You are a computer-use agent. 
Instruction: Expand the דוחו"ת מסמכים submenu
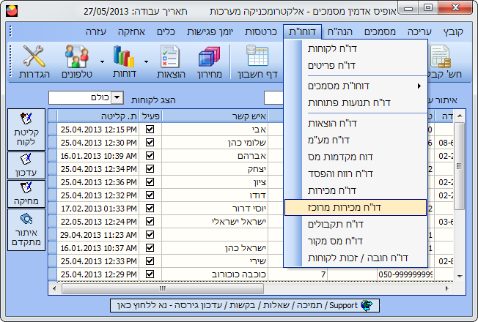356,86
